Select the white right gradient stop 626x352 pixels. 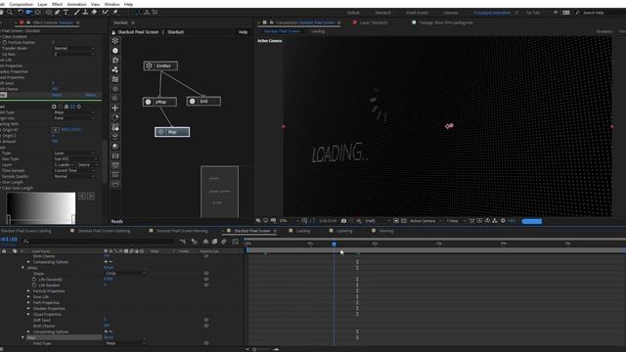click(x=73, y=219)
